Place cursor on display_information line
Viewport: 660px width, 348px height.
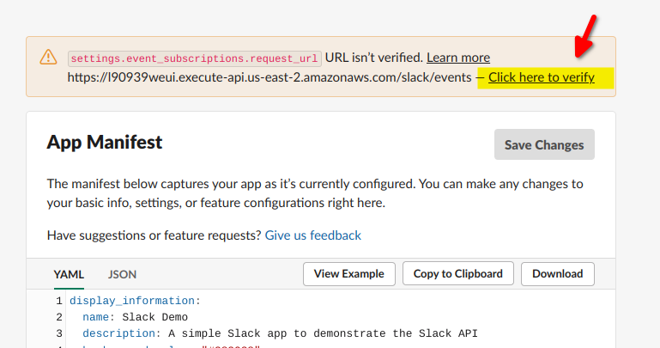(x=135, y=301)
